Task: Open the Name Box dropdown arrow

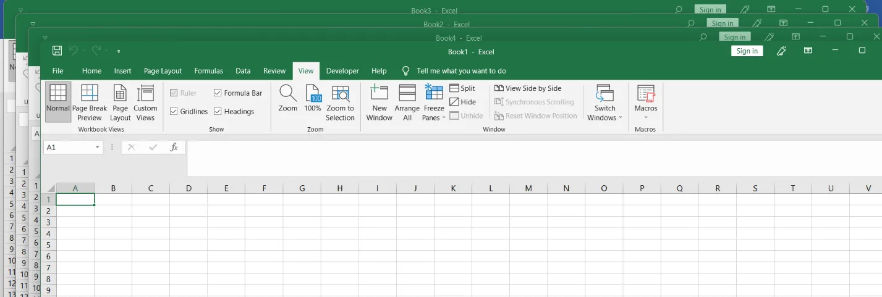Action: click(98, 147)
